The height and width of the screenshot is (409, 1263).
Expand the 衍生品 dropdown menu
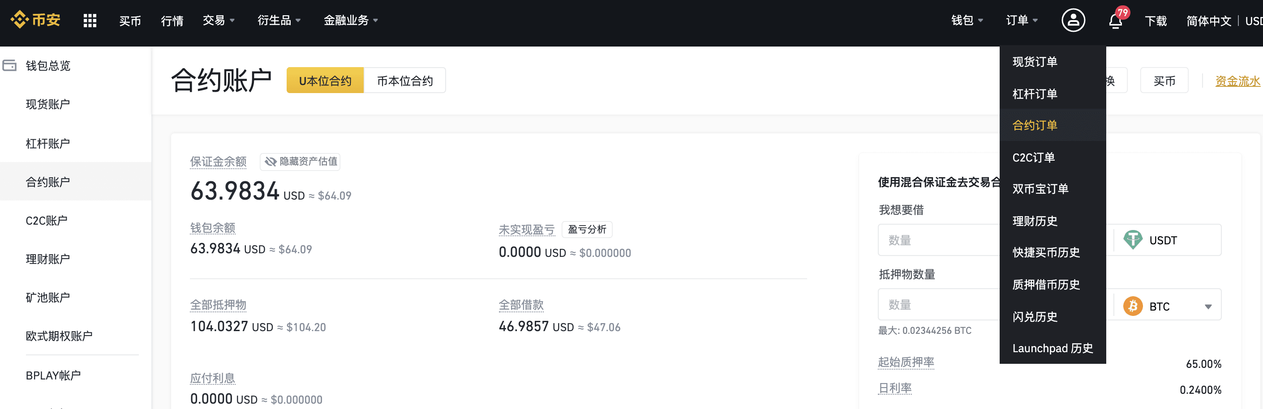coord(279,21)
